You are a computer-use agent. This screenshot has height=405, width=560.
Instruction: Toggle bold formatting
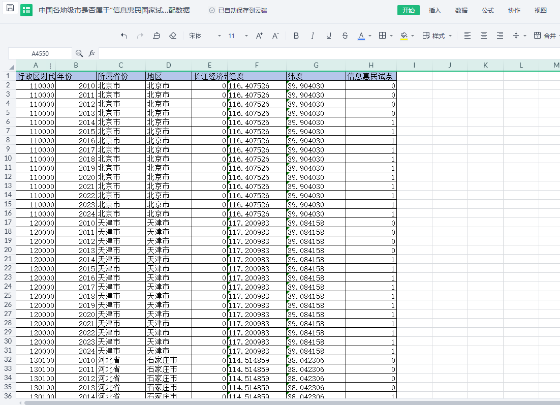pos(296,36)
